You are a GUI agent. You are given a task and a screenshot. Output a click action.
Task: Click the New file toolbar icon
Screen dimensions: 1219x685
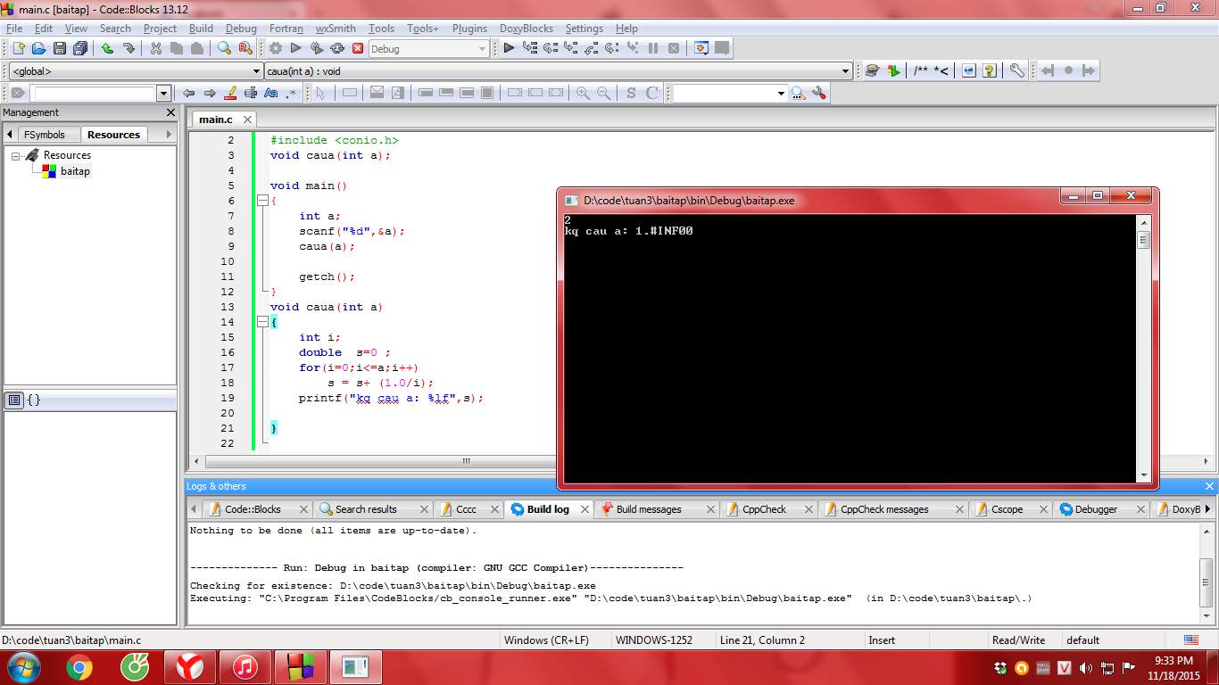pos(17,49)
